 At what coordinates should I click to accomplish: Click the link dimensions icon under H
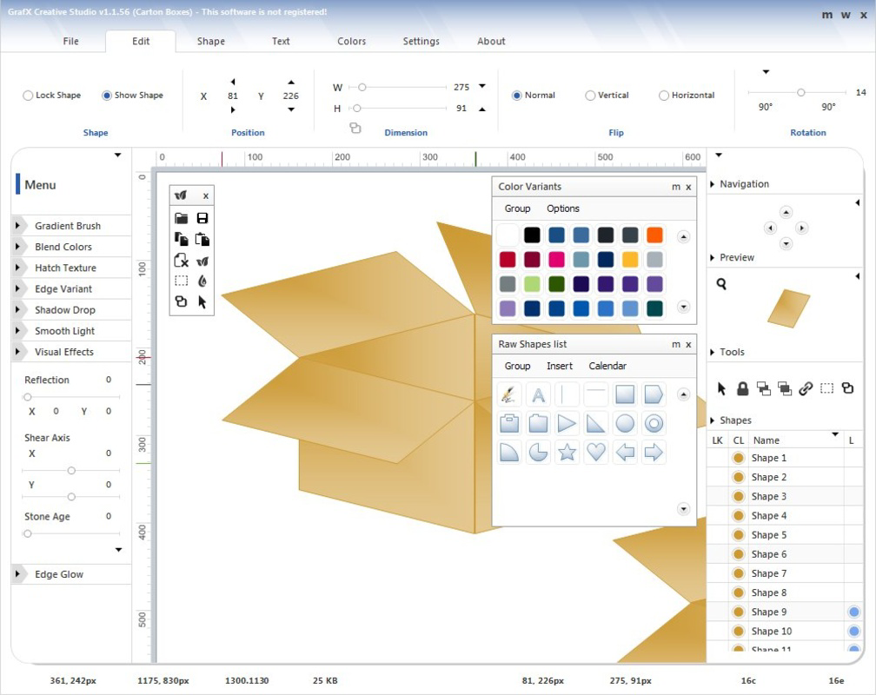tap(355, 128)
